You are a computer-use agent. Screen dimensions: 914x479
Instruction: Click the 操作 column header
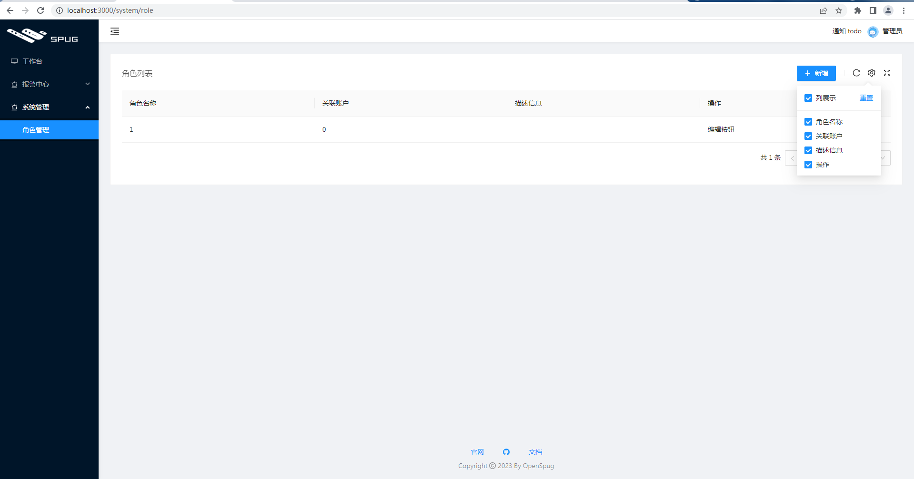pos(714,103)
